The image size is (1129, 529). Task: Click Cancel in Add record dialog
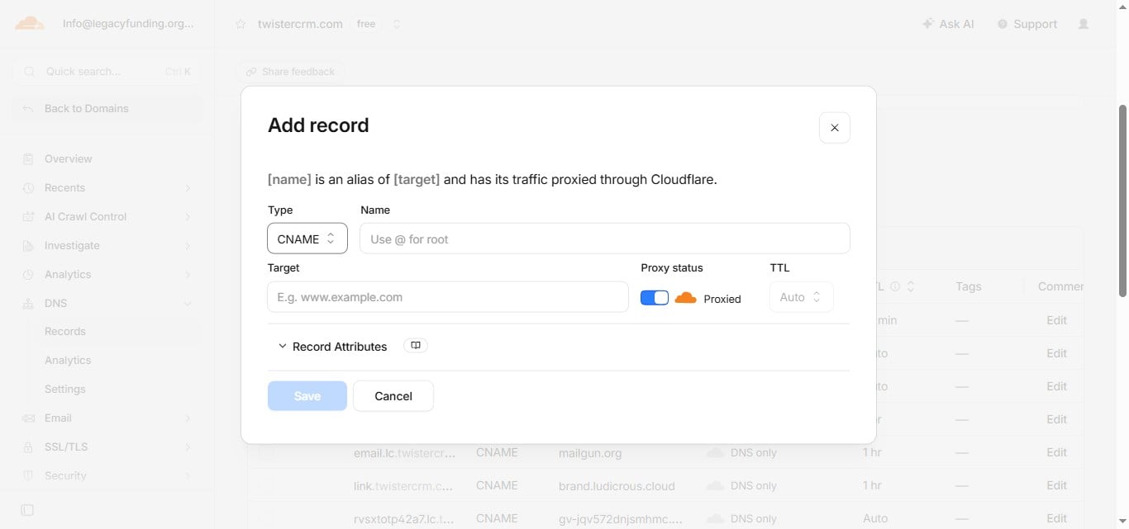pyautogui.click(x=393, y=396)
